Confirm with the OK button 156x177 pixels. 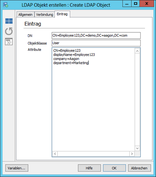tap(114, 168)
